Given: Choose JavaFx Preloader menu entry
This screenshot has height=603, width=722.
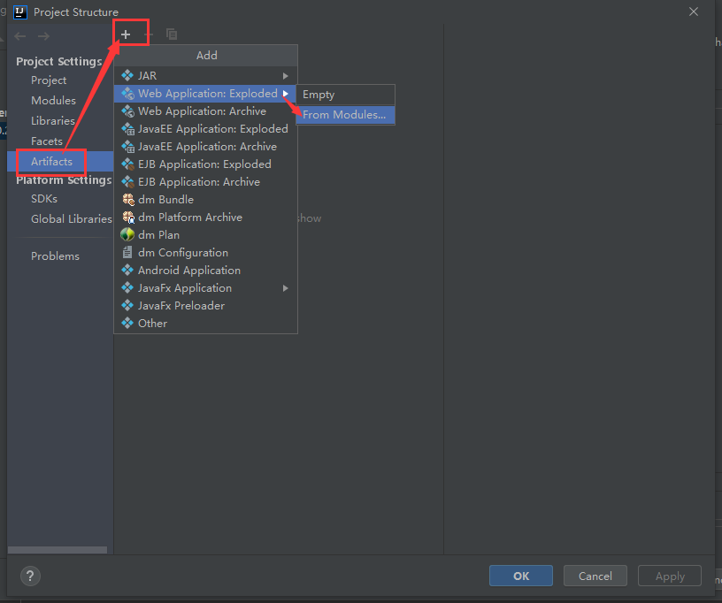Looking at the screenshot, I should pyautogui.click(x=205, y=305).
